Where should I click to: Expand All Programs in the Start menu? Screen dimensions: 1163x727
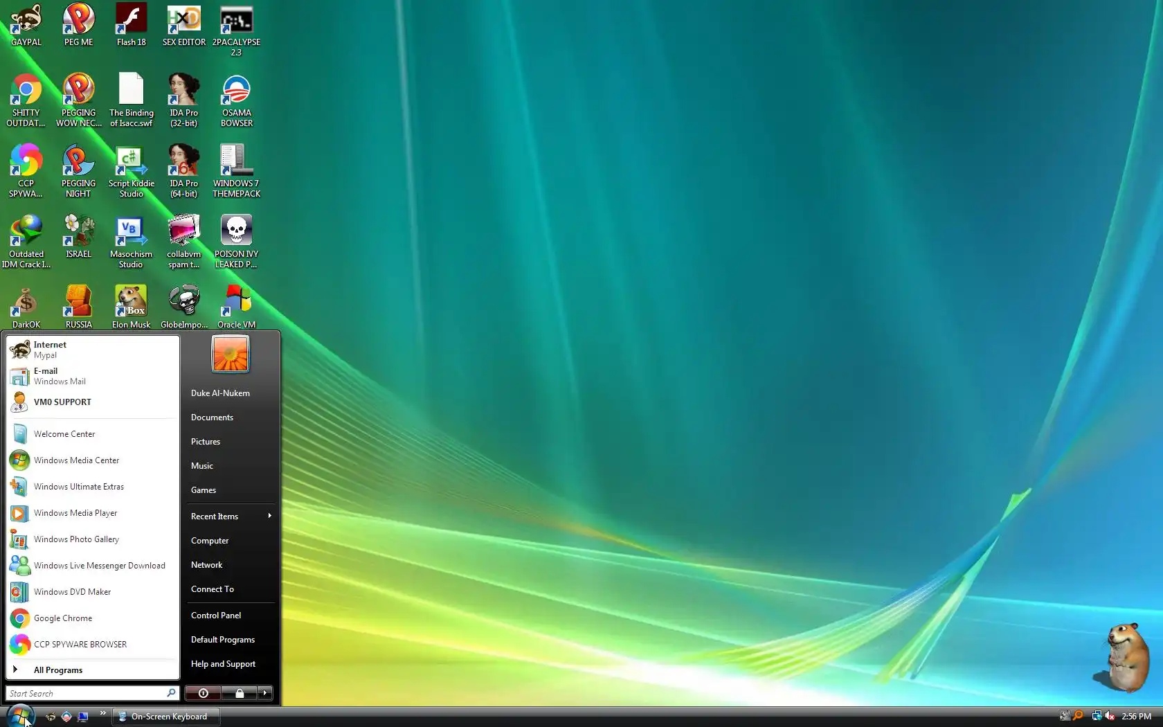coord(93,670)
